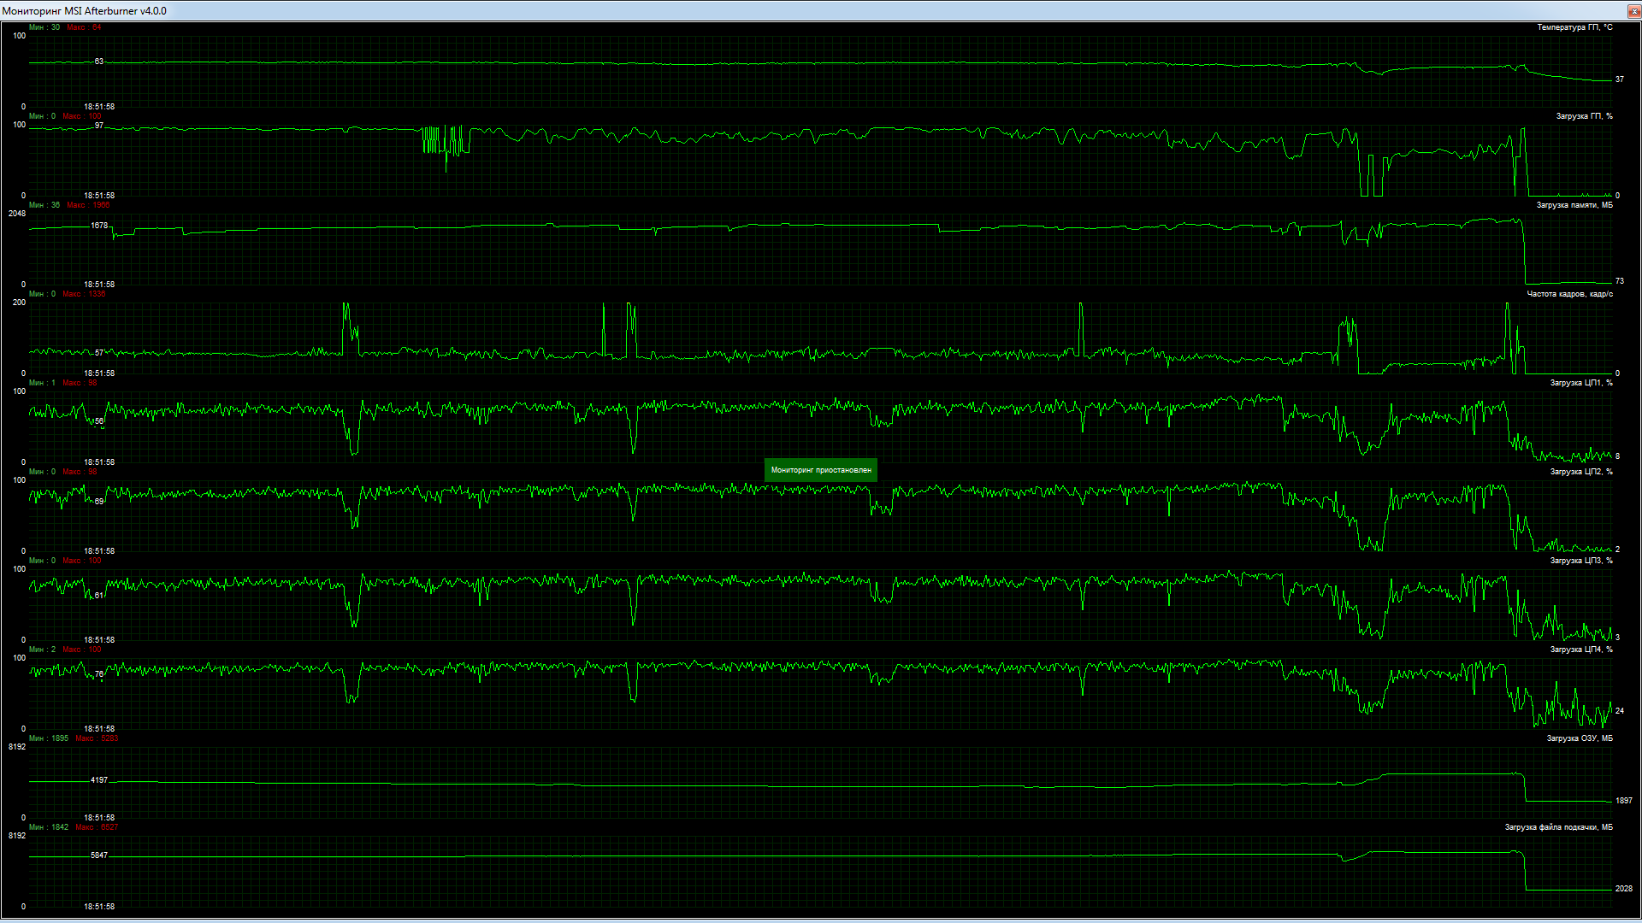The height and width of the screenshot is (923, 1642).
Task: Click the 4197 marker on RAM usage graph
Action: point(99,780)
